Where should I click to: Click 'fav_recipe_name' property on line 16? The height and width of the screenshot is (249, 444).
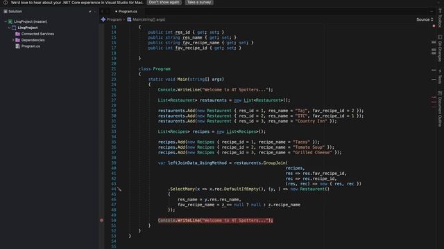pos(201,43)
